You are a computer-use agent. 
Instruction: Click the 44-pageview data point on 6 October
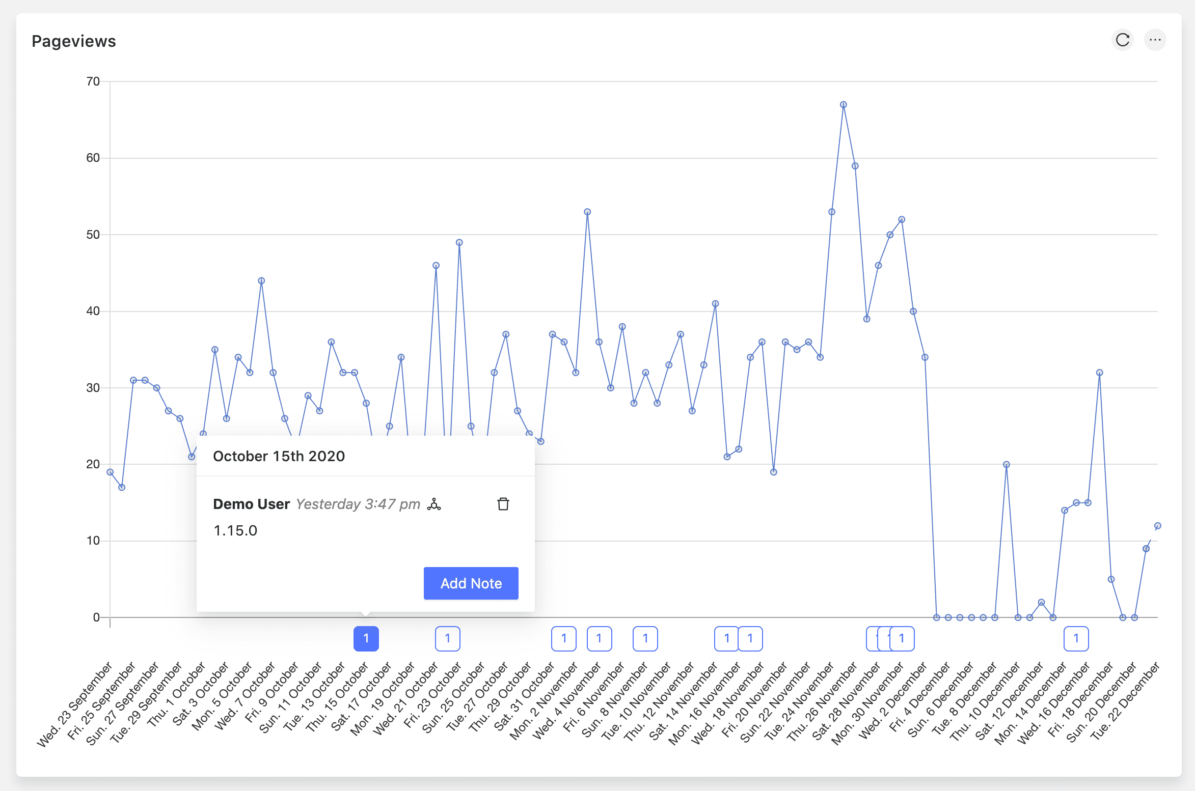pos(261,281)
